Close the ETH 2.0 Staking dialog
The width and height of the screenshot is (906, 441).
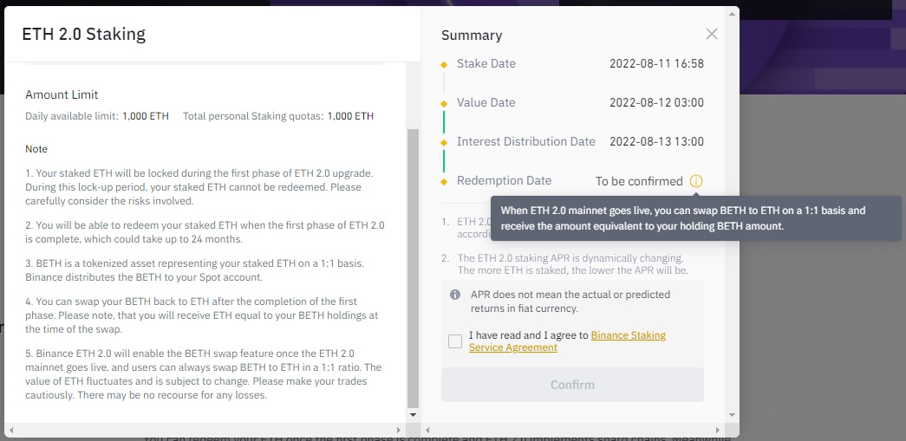click(712, 35)
